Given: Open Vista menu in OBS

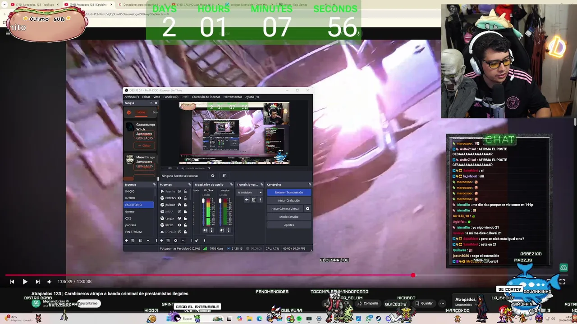Looking at the screenshot, I should coord(156,97).
